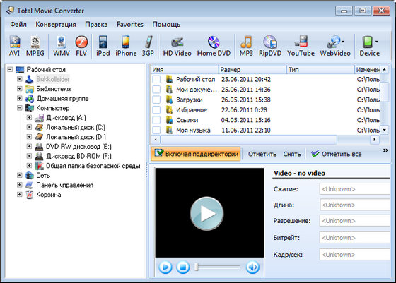Expand the Библиотеки node
396x283 pixels.
[20, 89]
